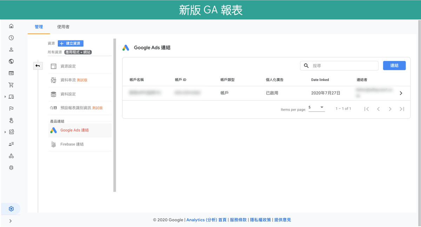
Task: Open the shapes Custom definitions icon
Action: pos(11,156)
